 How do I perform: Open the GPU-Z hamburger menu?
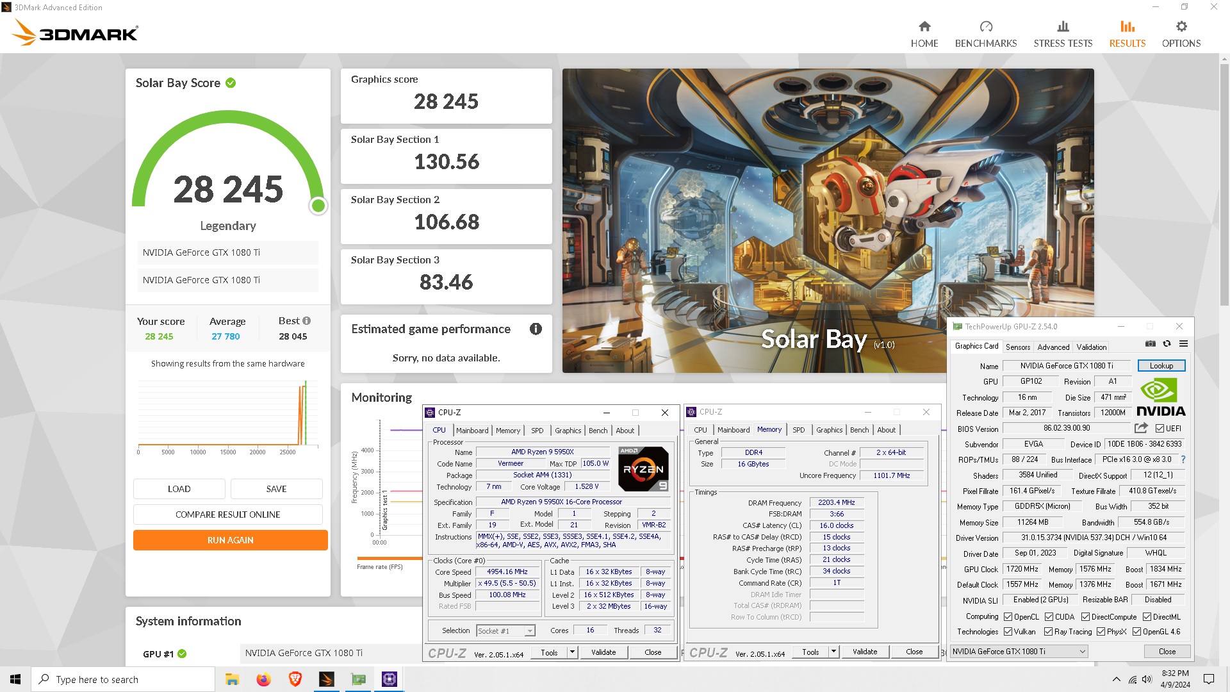(1183, 344)
